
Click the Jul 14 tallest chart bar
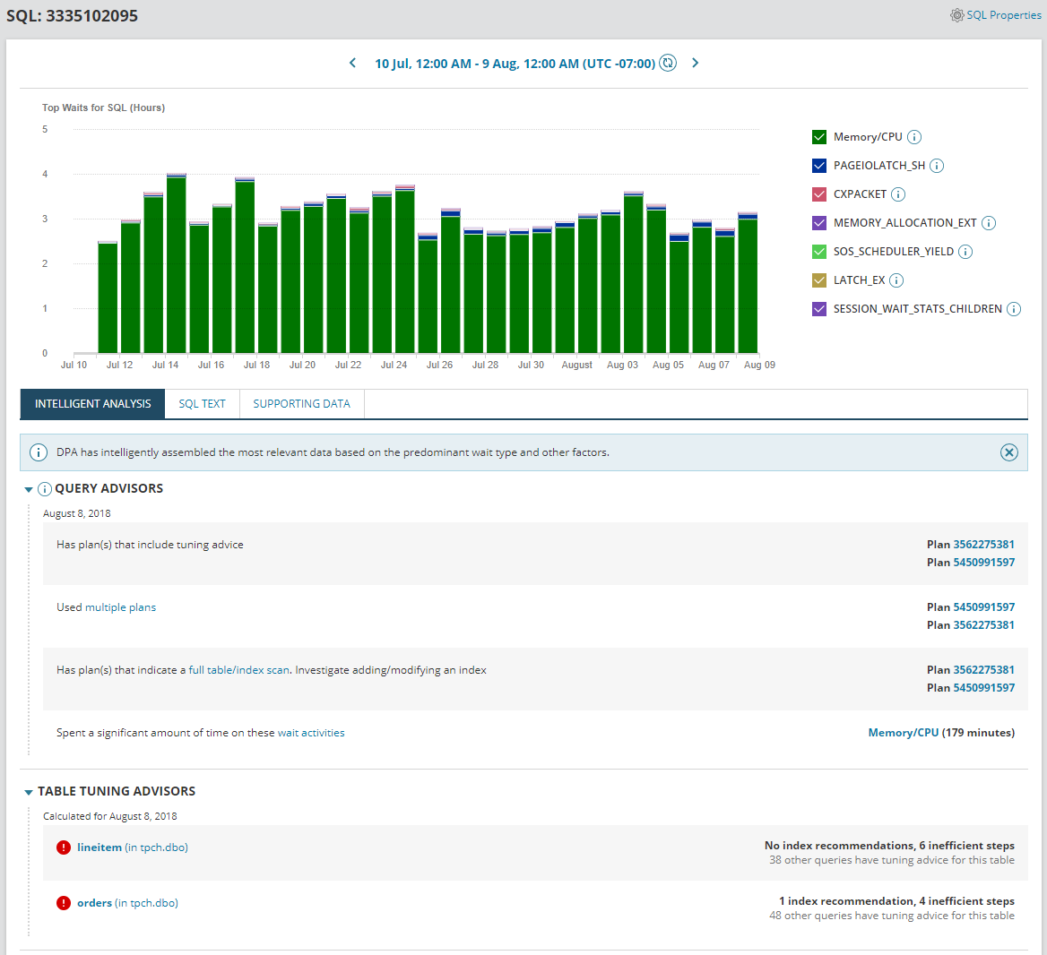tap(177, 263)
